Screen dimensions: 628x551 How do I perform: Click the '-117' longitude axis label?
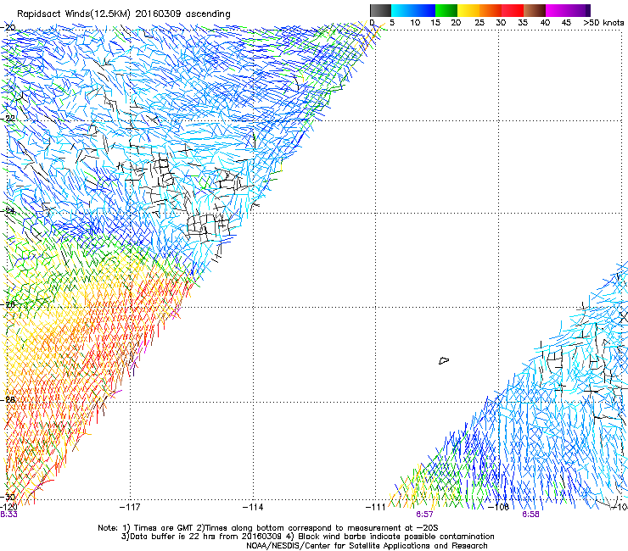point(130,507)
